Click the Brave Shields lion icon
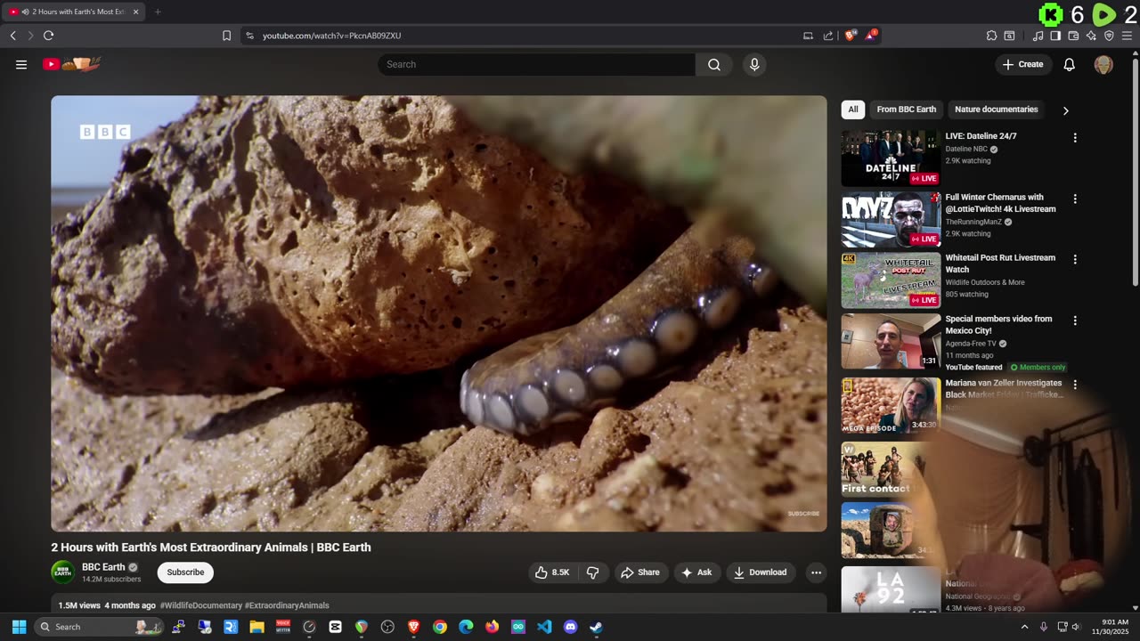Image resolution: width=1140 pixels, height=641 pixels. (x=851, y=36)
